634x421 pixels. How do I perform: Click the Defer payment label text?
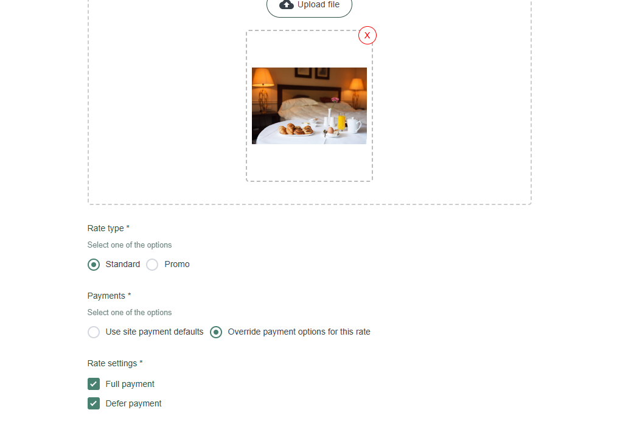133,403
